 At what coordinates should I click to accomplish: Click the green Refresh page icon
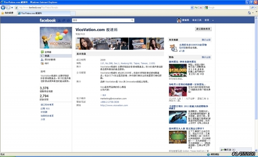coord(196,8)
